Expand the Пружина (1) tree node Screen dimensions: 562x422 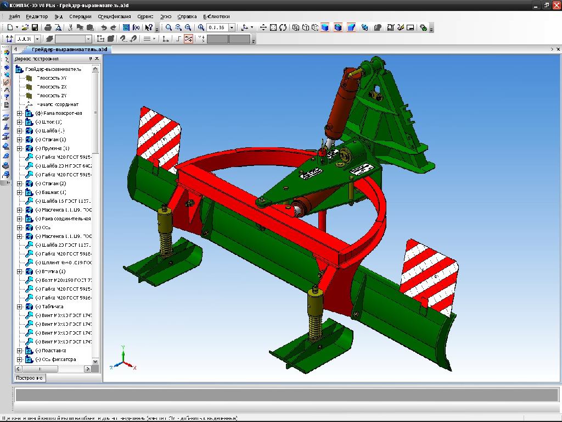(20, 148)
